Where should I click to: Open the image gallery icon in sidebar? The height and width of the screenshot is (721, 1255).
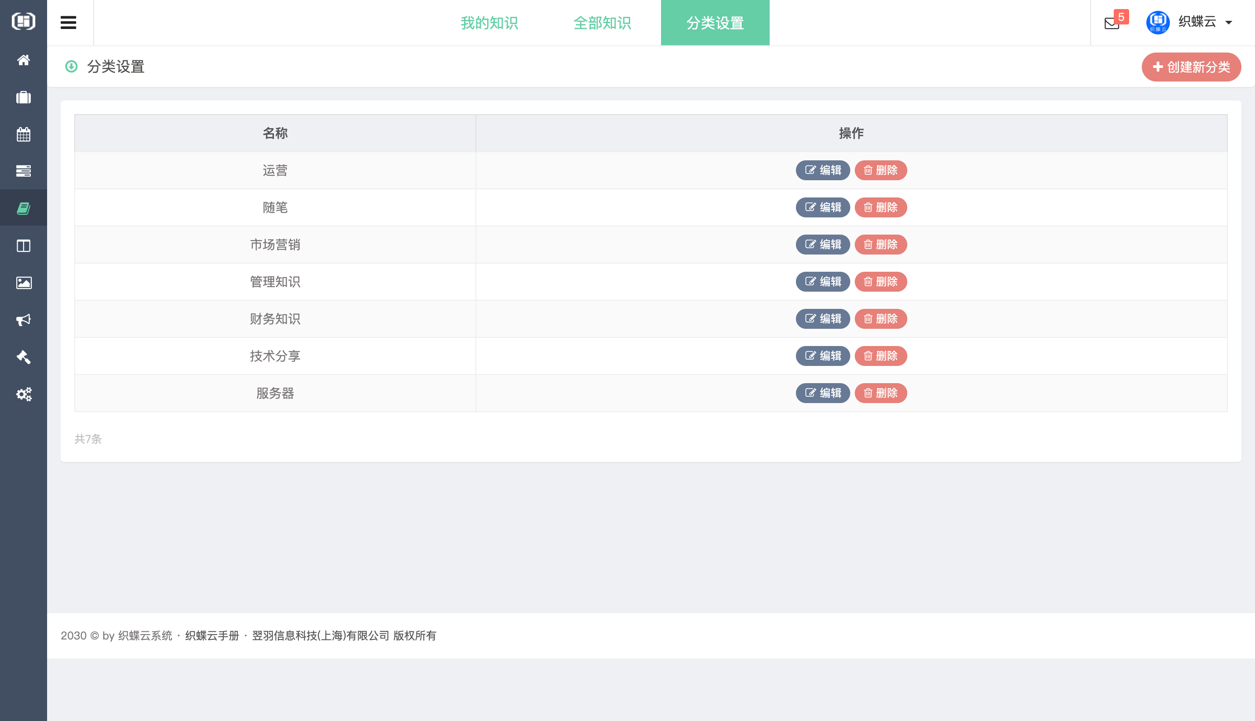click(x=23, y=283)
